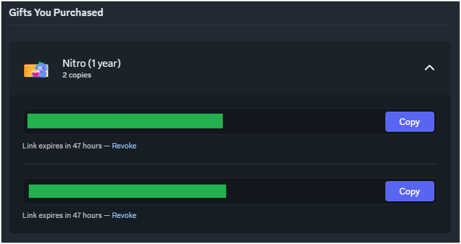Copy the second gift link
The height and width of the screenshot is (244, 461).
[409, 191]
